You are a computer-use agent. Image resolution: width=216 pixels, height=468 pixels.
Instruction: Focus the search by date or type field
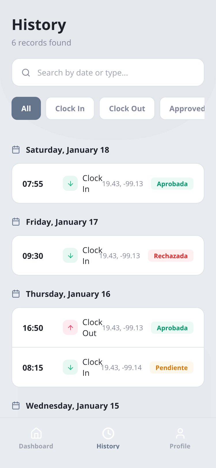click(x=108, y=72)
